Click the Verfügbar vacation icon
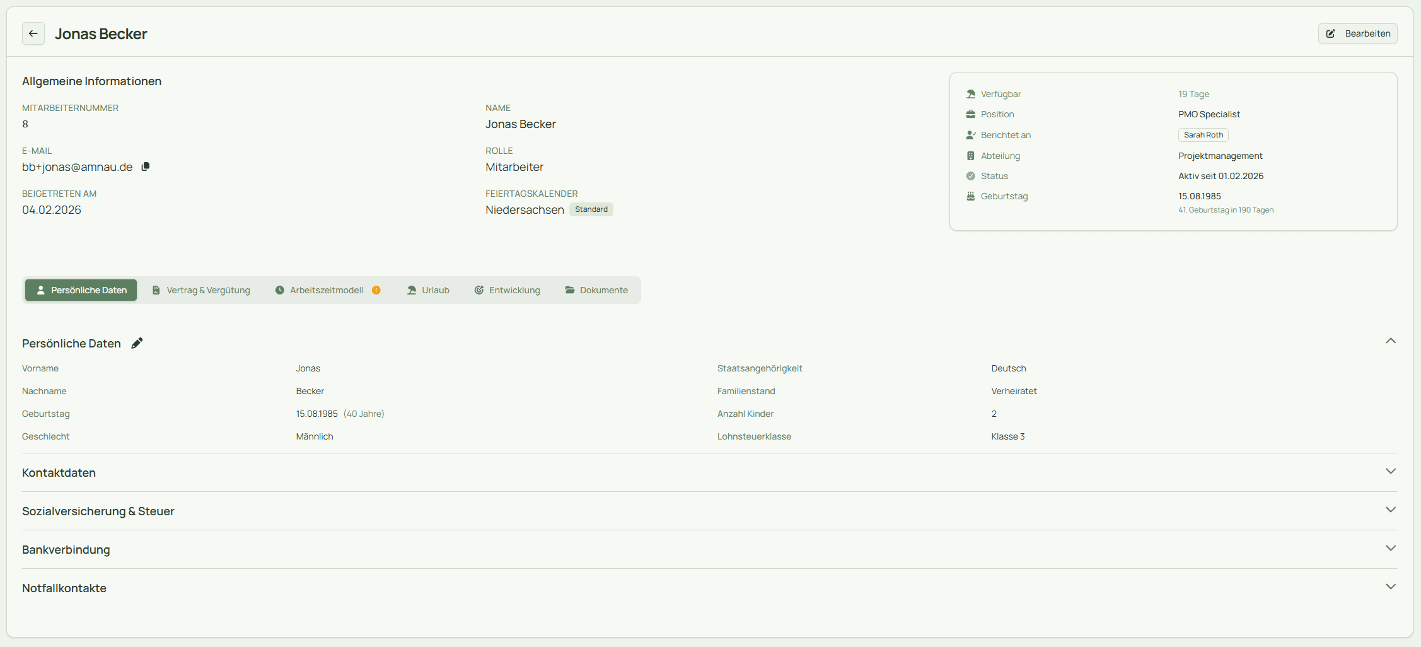The height and width of the screenshot is (647, 1421). click(971, 94)
